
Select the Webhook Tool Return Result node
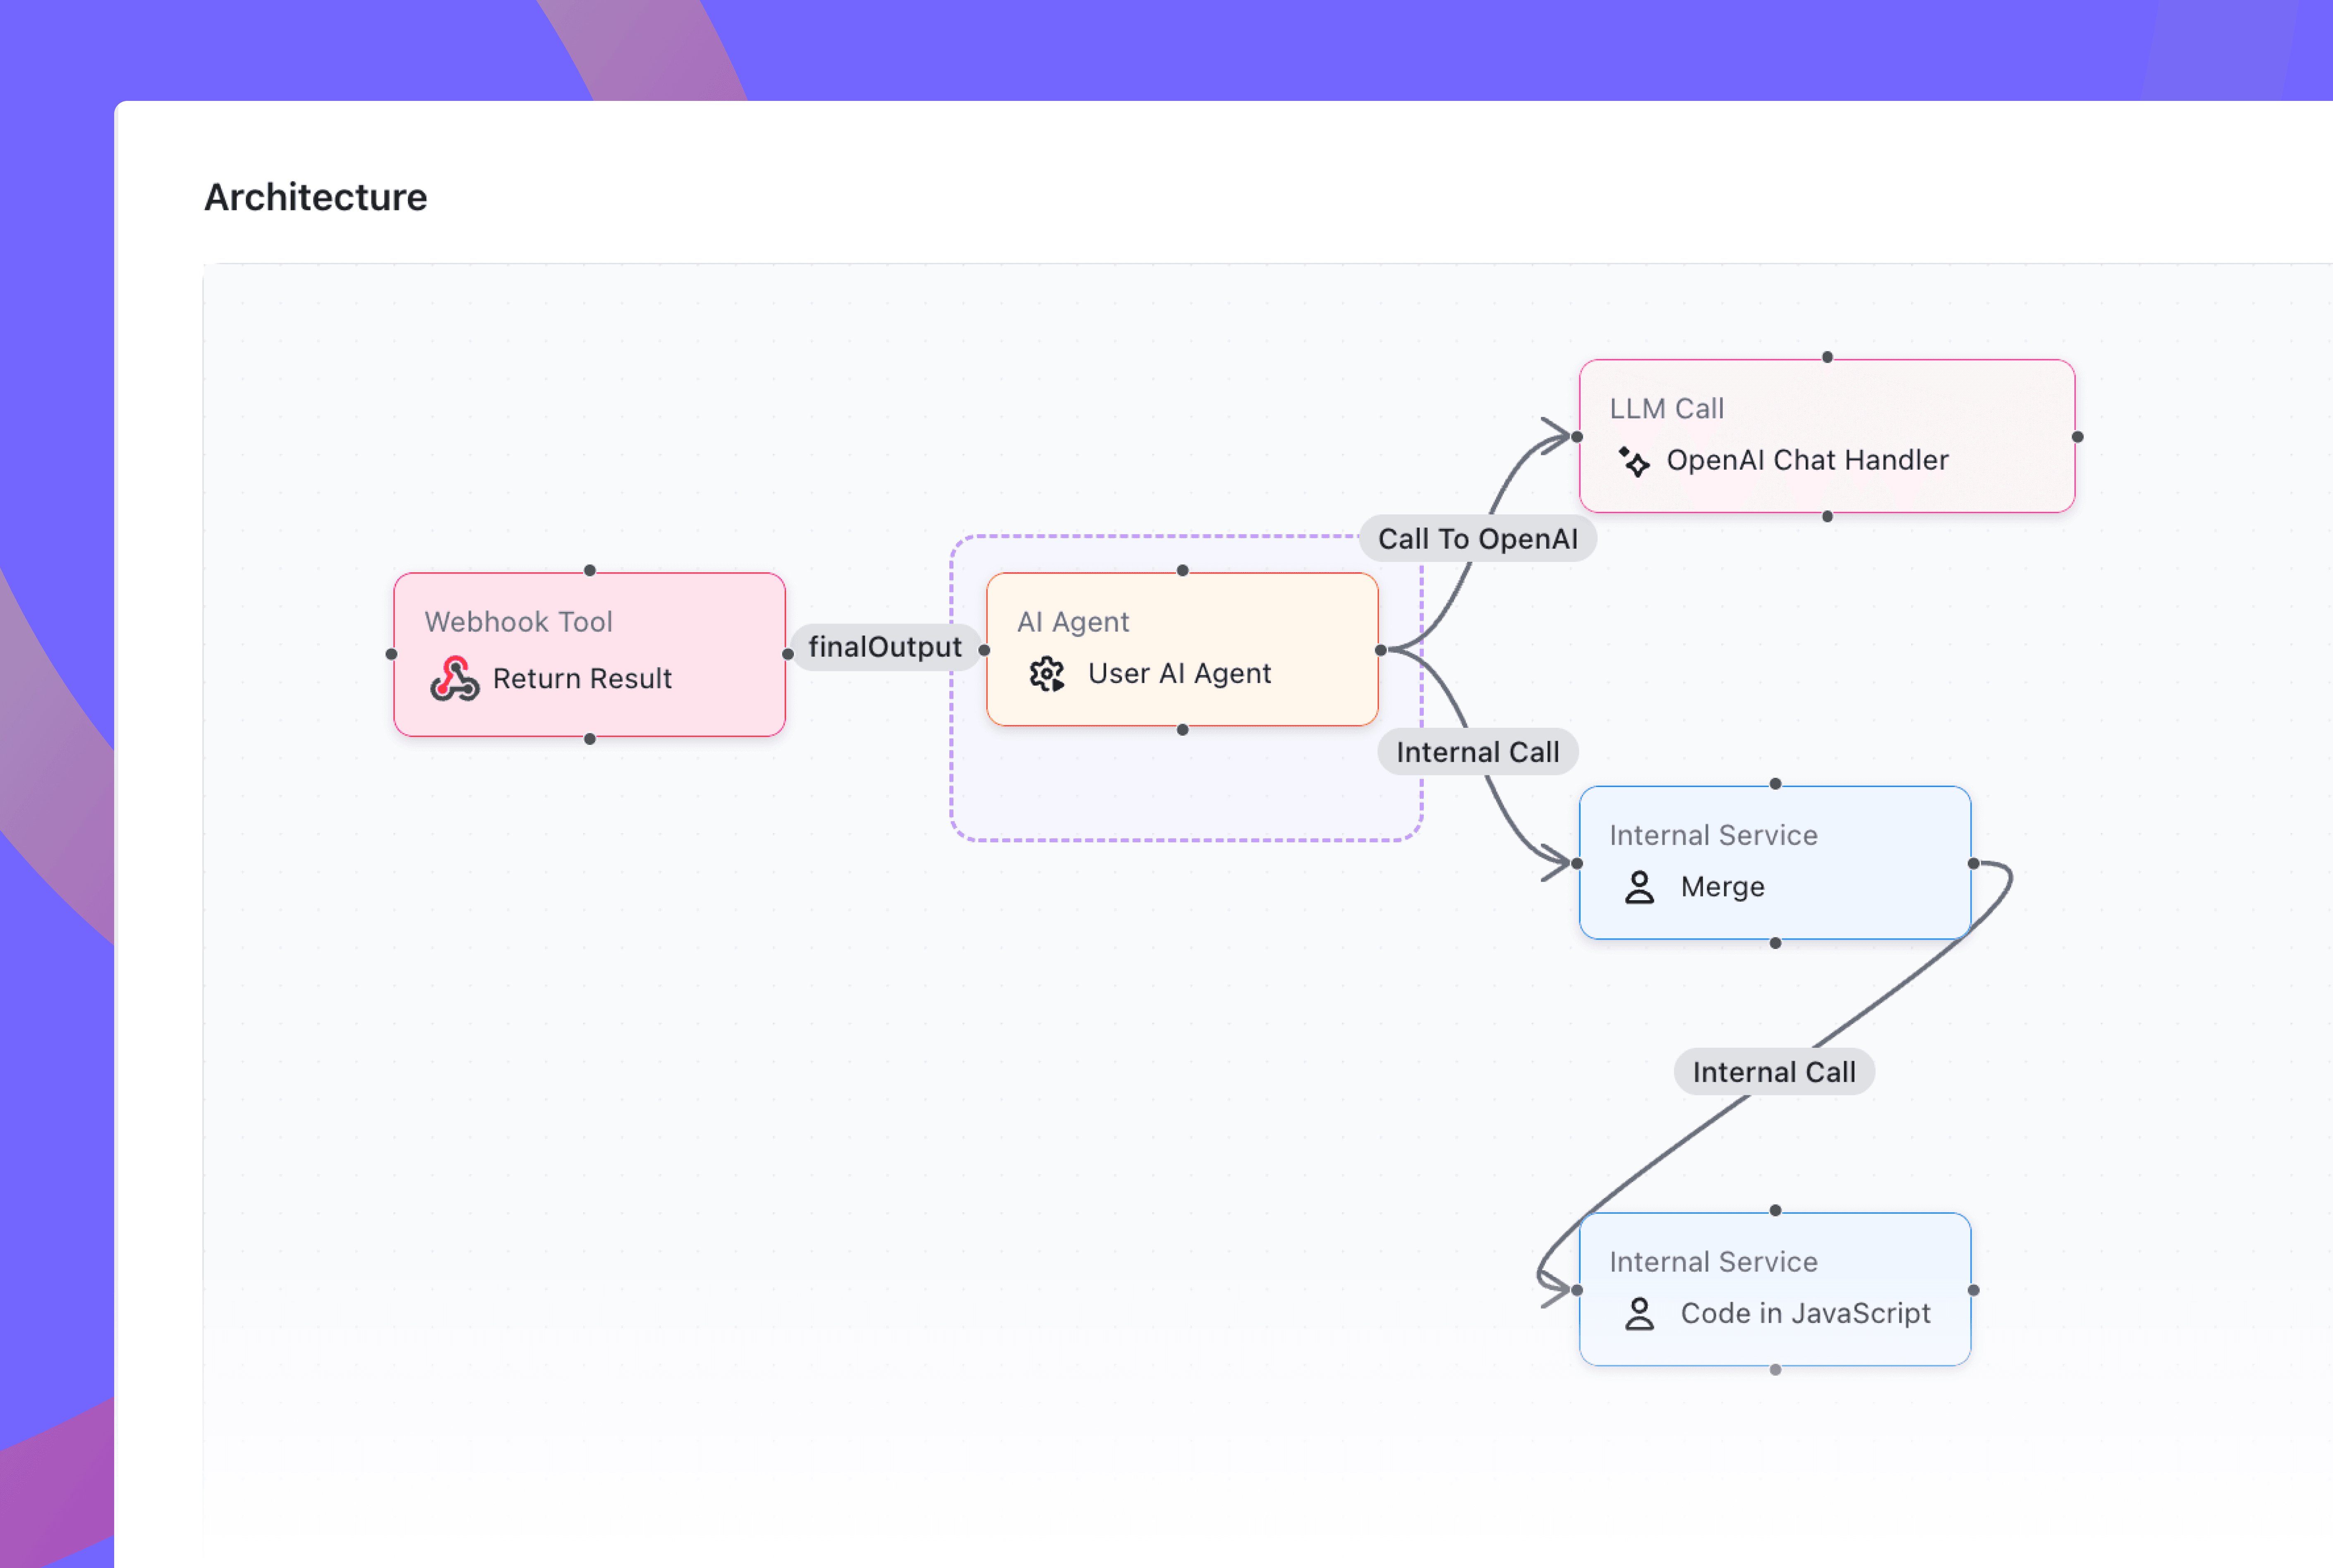589,654
